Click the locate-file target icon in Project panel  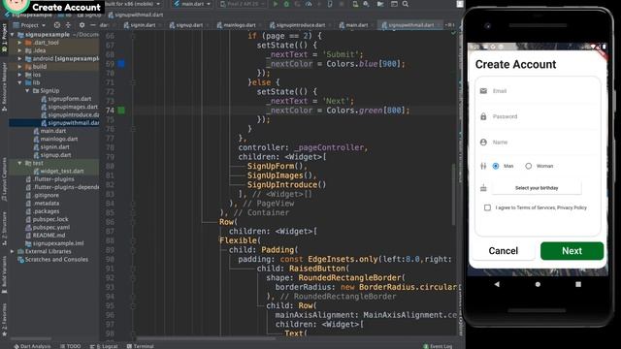[x=57, y=25]
